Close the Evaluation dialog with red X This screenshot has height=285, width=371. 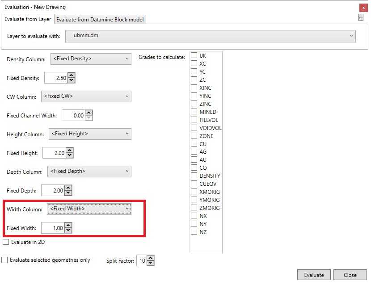pyautogui.click(x=363, y=8)
